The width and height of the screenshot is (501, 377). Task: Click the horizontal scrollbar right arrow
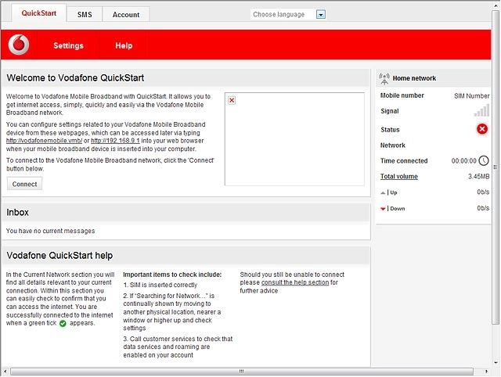486,372
